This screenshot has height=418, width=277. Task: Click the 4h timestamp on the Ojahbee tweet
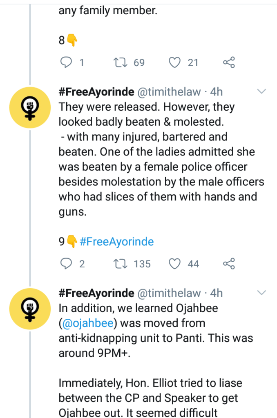point(216,293)
